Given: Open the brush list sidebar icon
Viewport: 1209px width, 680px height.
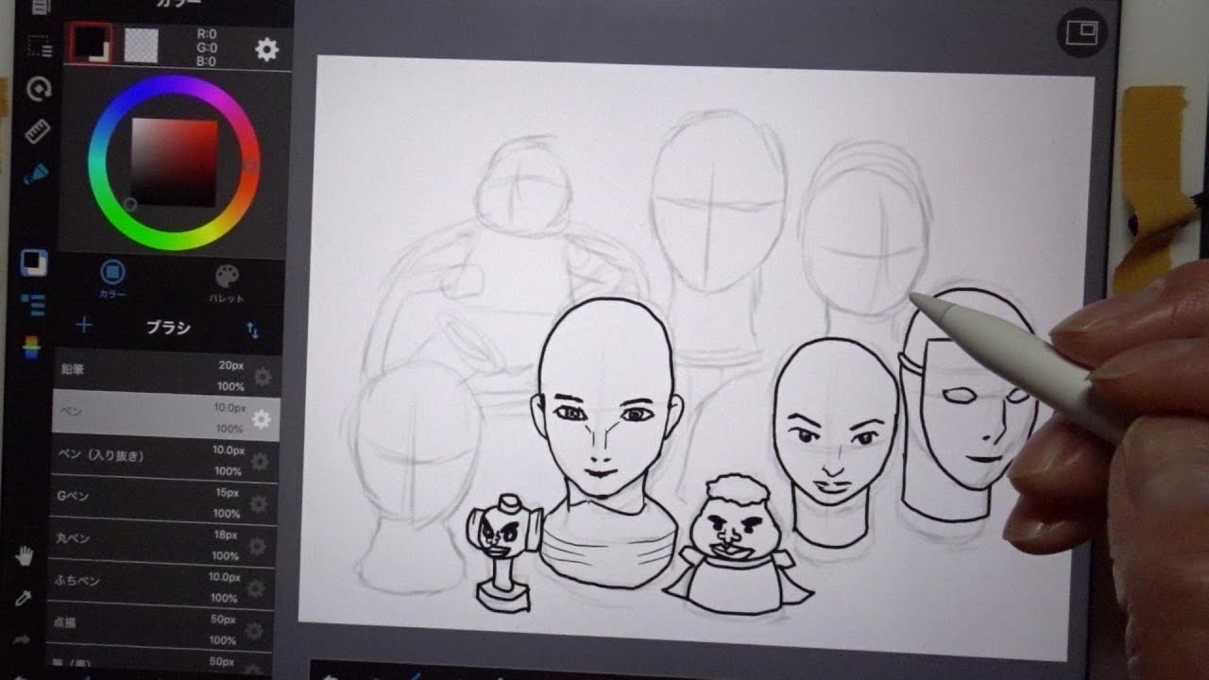Looking at the screenshot, I should coord(33,304).
